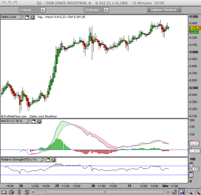Click RSI value label 56,132
201x195 pixels.
194,169
